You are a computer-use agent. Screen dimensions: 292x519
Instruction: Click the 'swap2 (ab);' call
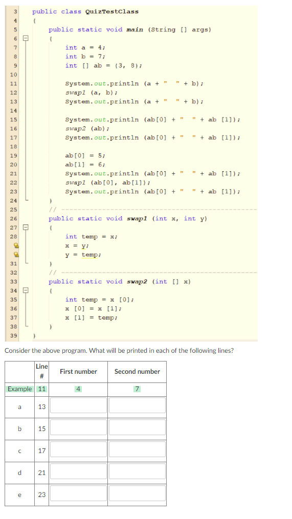[87, 129]
